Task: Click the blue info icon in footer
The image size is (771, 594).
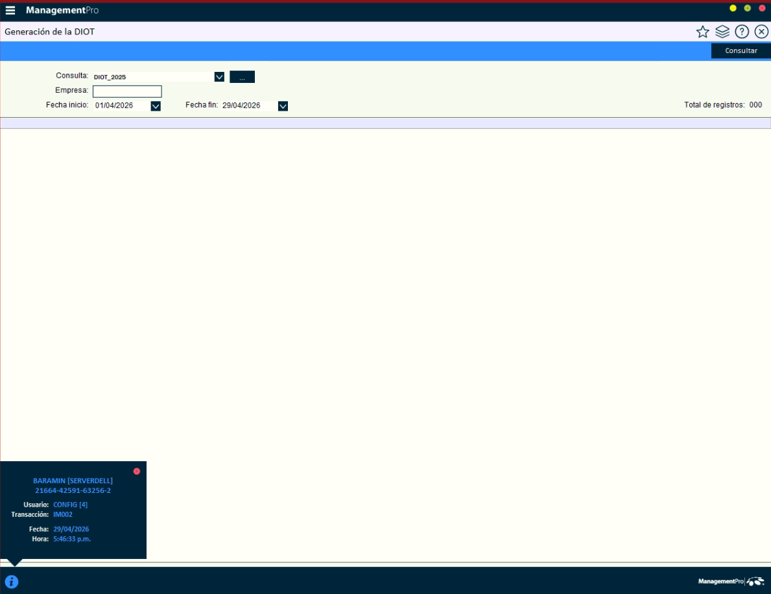Action: pyautogui.click(x=12, y=582)
